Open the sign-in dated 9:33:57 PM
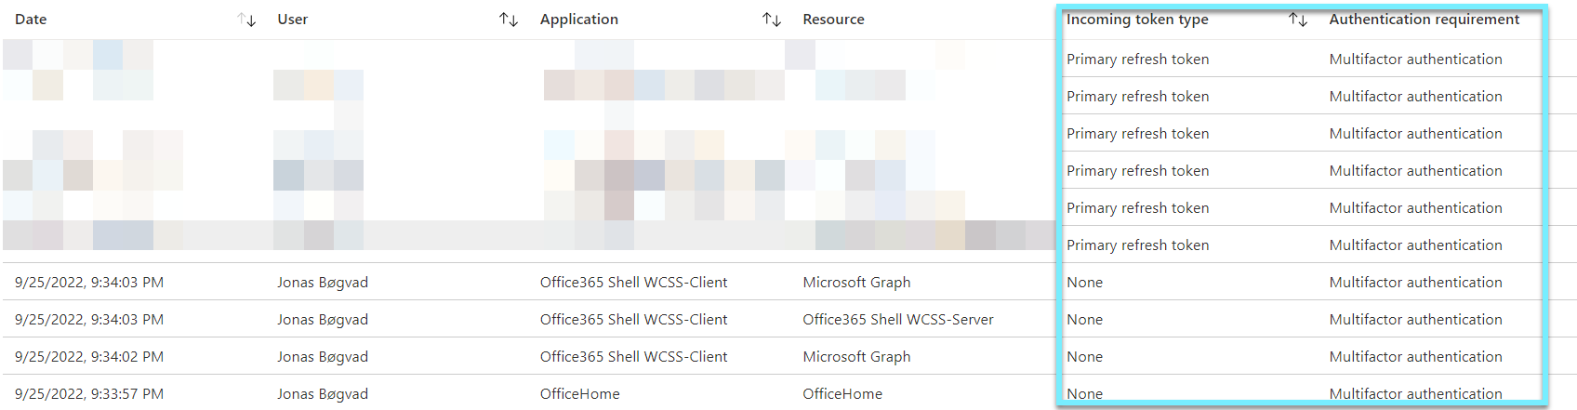Image resolution: width=1577 pixels, height=410 pixels. tap(89, 394)
